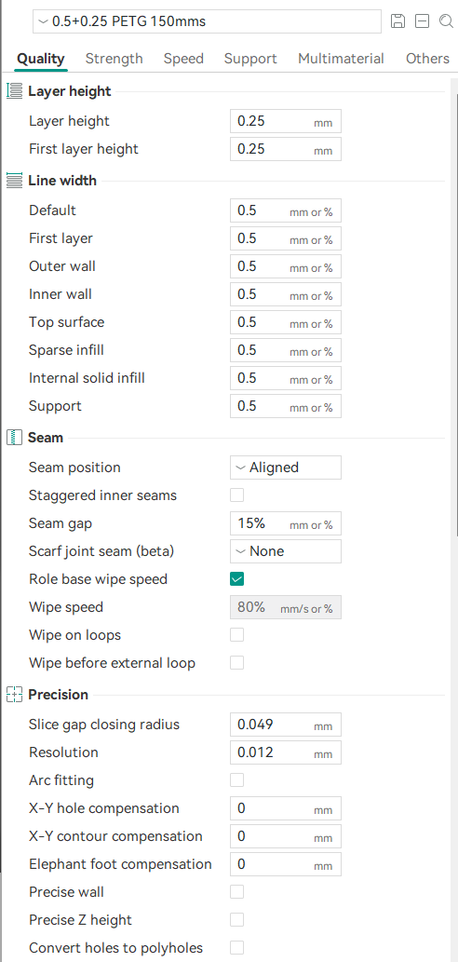Enable Arc fitting checkbox

(x=236, y=780)
